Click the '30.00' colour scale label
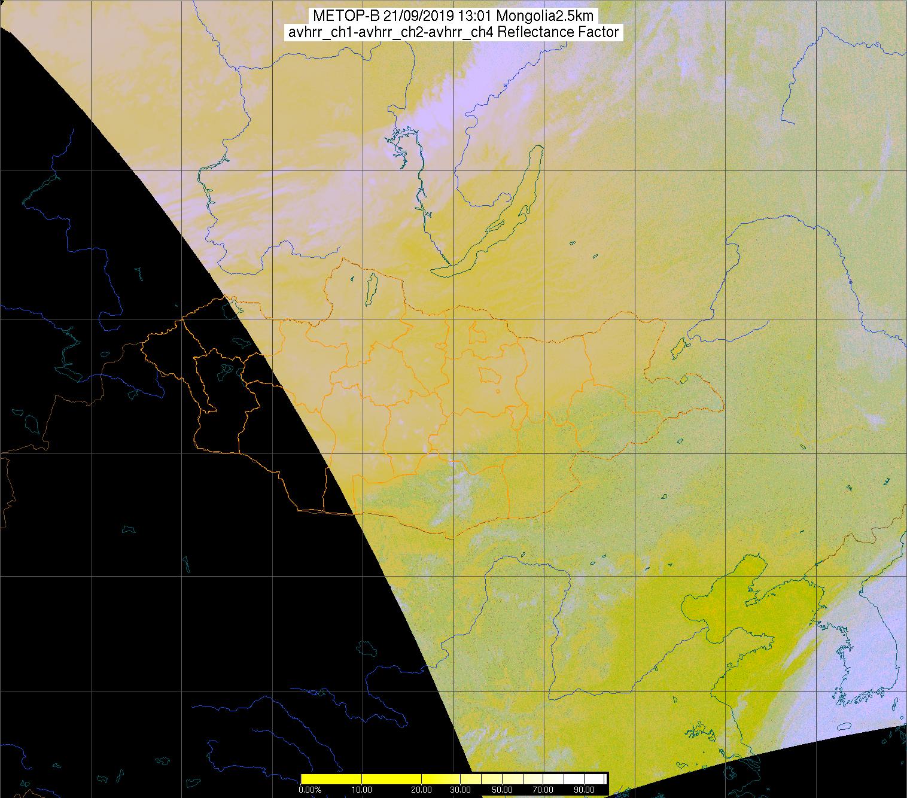907x798 pixels. pyautogui.click(x=461, y=790)
